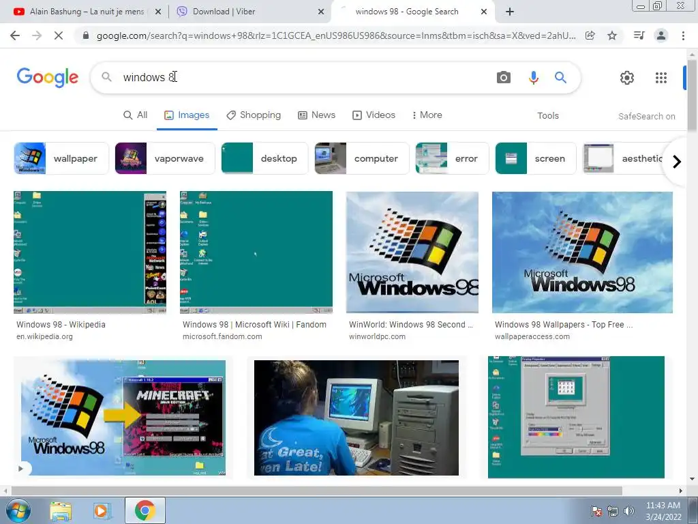Stop loading the page

(x=59, y=35)
